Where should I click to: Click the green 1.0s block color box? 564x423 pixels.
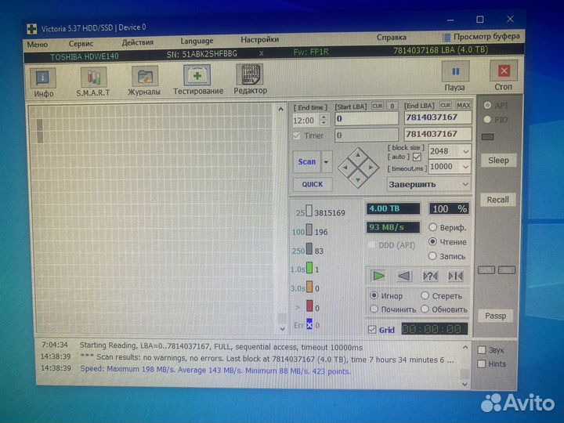tap(309, 268)
